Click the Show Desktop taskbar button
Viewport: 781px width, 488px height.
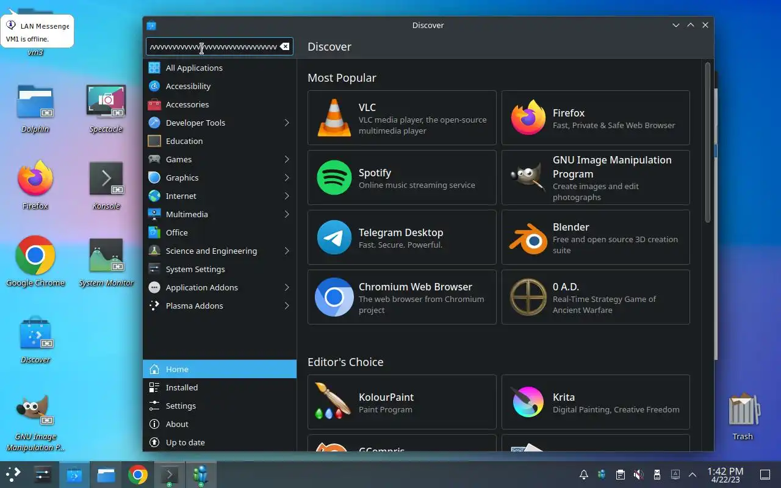coord(765,475)
